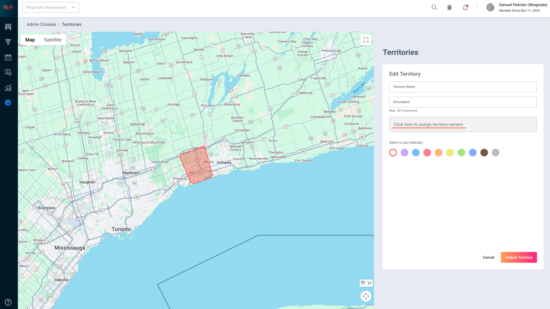Click the search magnifier icon
This screenshot has height=309, width=550.
pos(434,7)
